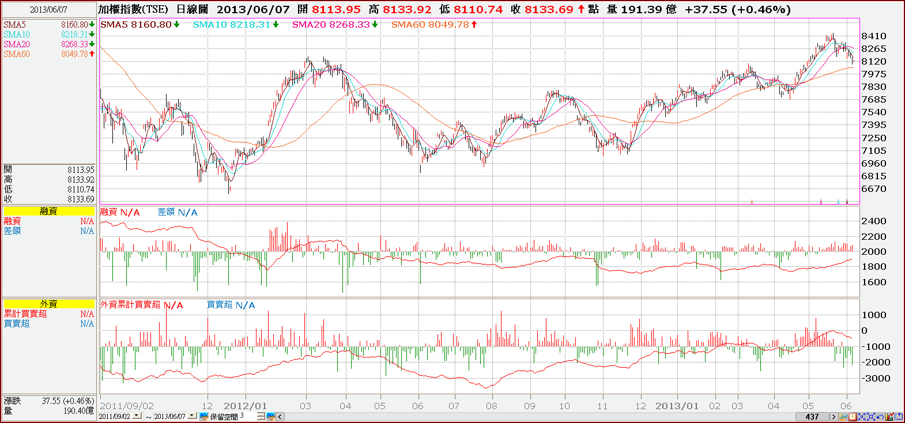Click the red clock time period icon

[853, 416]
